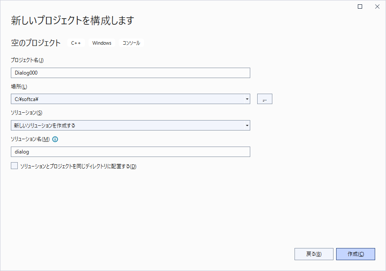The width and height of the screenshot is (386, 271).
Task: Click the C++ language tag
Action: [x=76, y=43]
